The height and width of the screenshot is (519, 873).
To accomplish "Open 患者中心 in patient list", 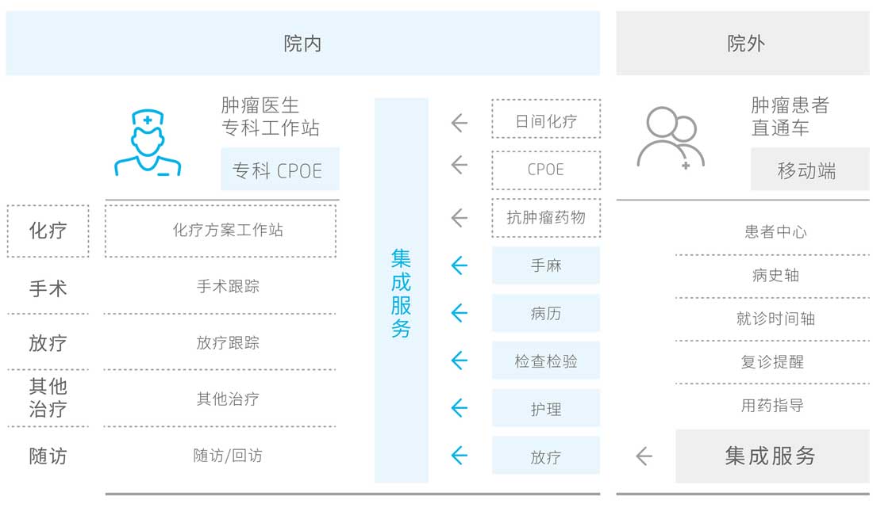I will pyautogui.click(x=775, y=231).
